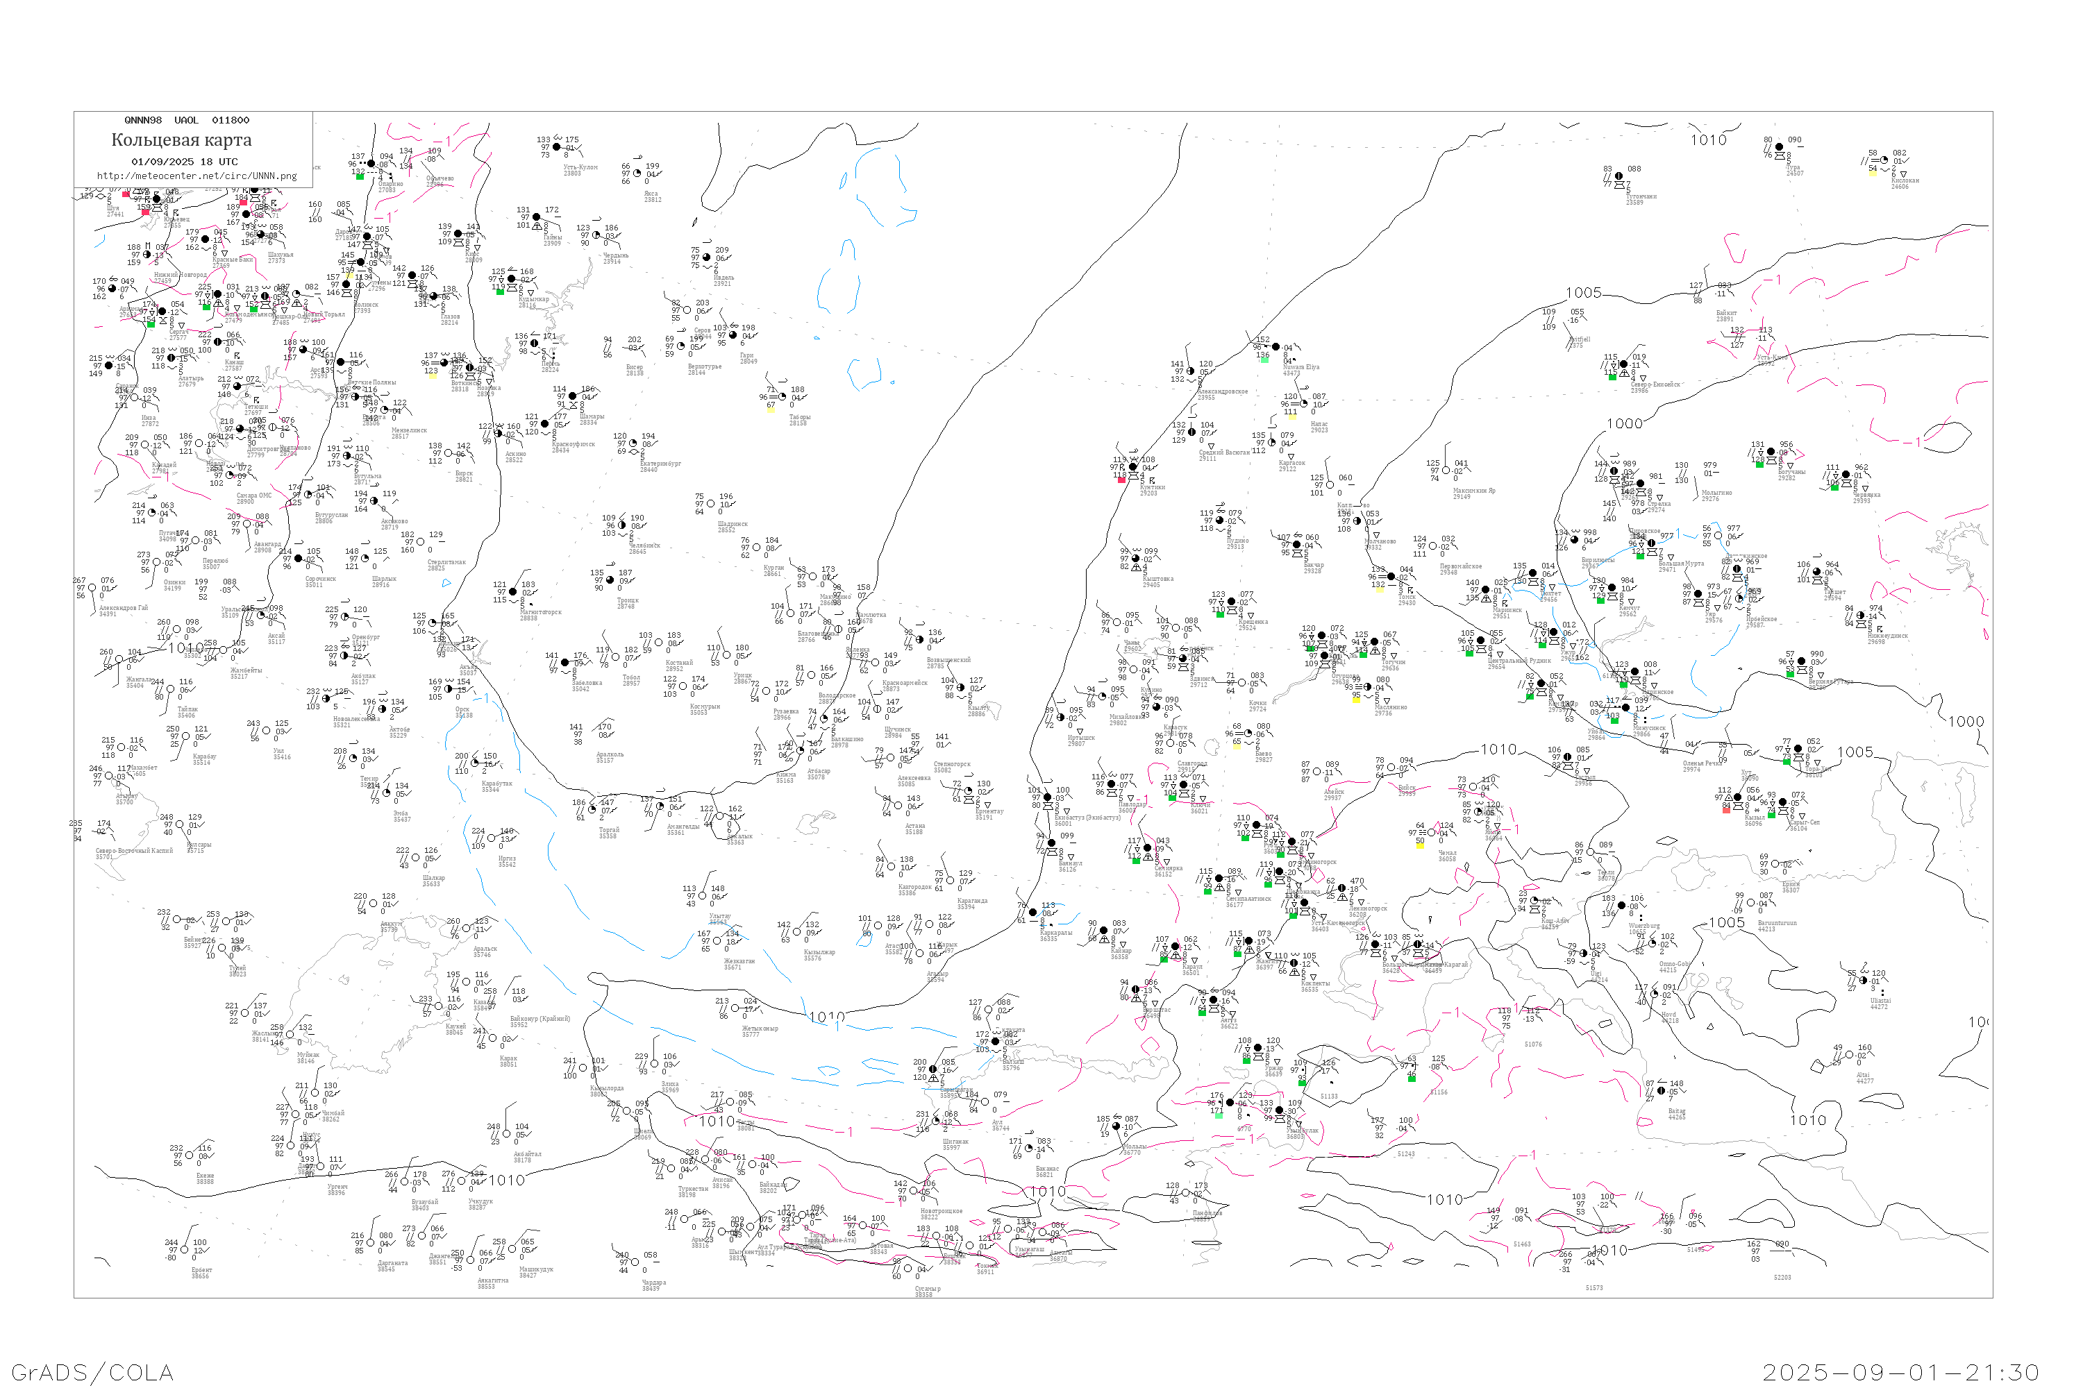The height and width of the screenshot is (1388, 2083).
Task: Click the 1000 isobar label below Северо-Енисейск
Action: 1625,424
